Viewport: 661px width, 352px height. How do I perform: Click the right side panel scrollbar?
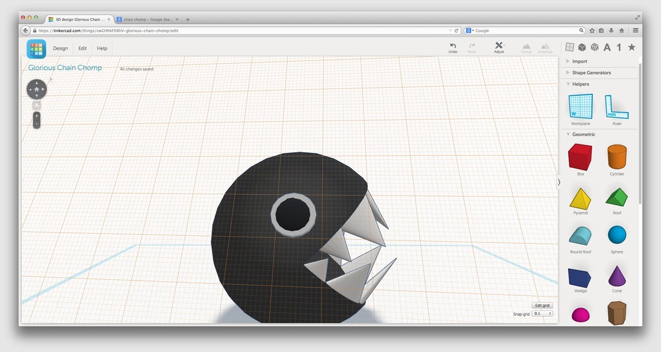point(640,133)
